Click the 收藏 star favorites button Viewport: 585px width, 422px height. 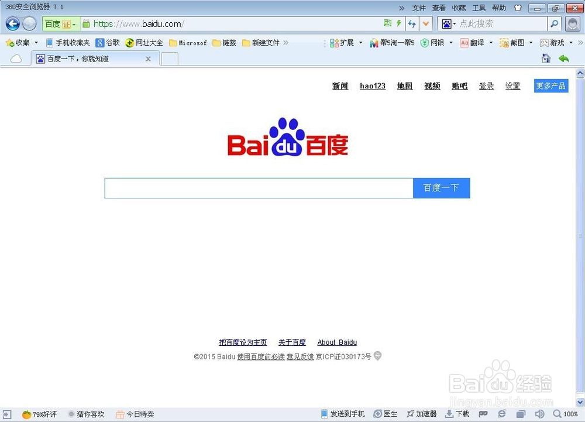click(18, 43)
